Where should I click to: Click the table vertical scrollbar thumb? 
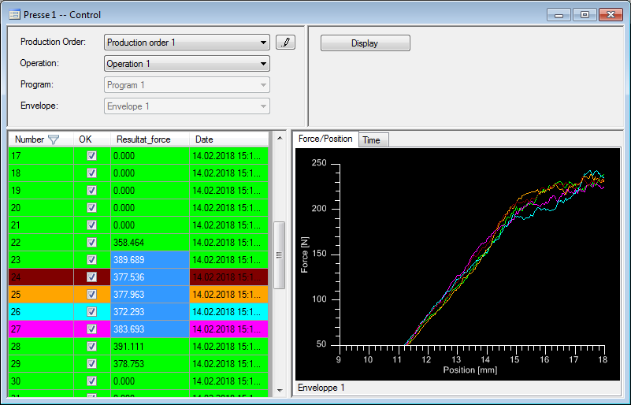[x=280, y=255]
